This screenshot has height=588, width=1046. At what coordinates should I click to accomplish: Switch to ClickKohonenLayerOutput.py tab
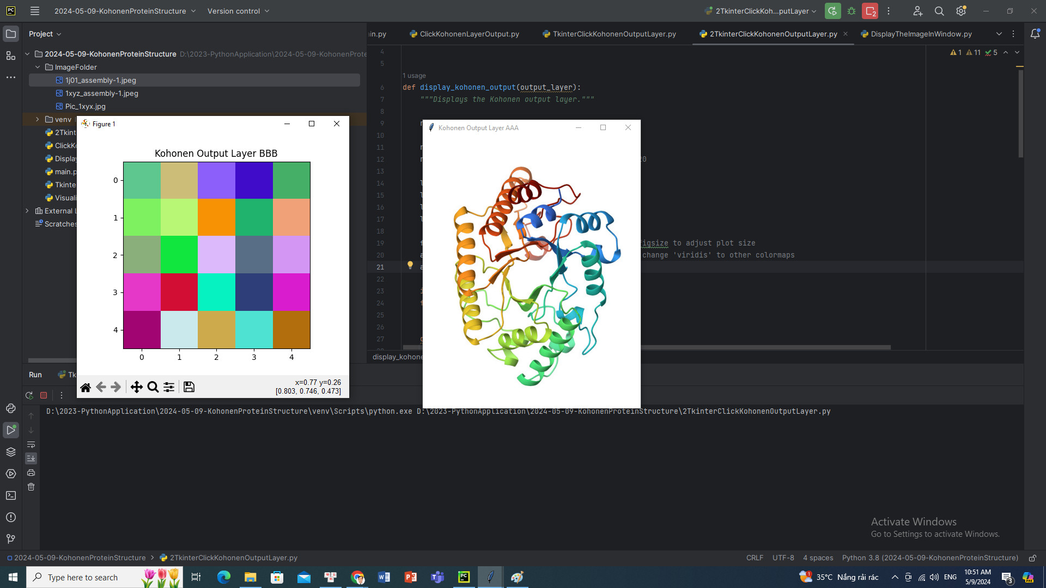click(469, 34)
